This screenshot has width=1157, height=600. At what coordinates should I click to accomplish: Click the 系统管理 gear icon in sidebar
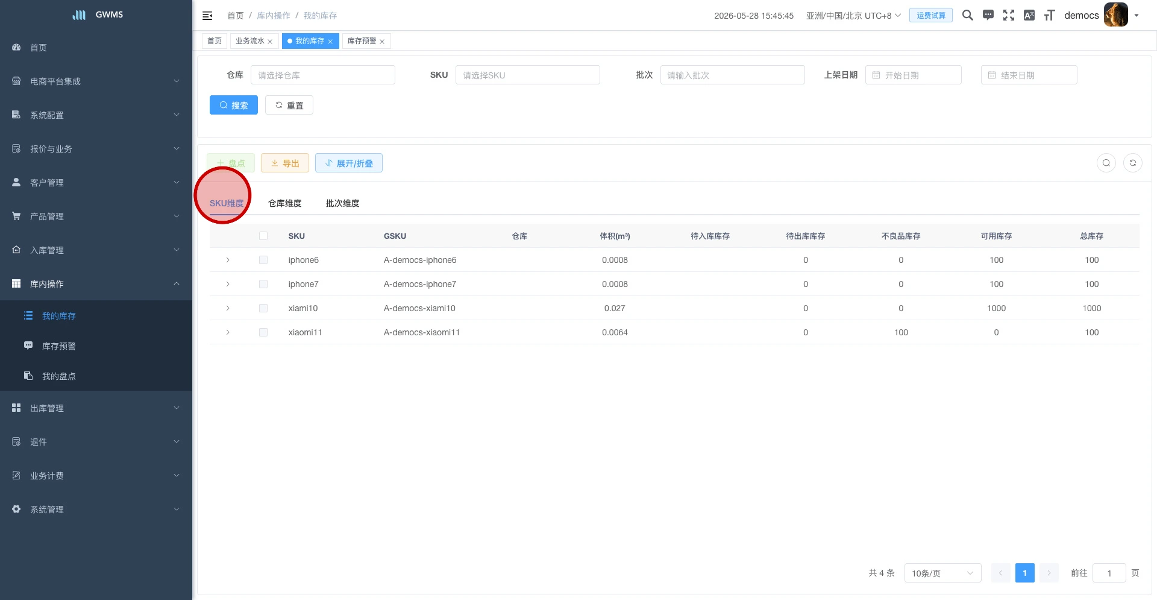coord(16,509)
